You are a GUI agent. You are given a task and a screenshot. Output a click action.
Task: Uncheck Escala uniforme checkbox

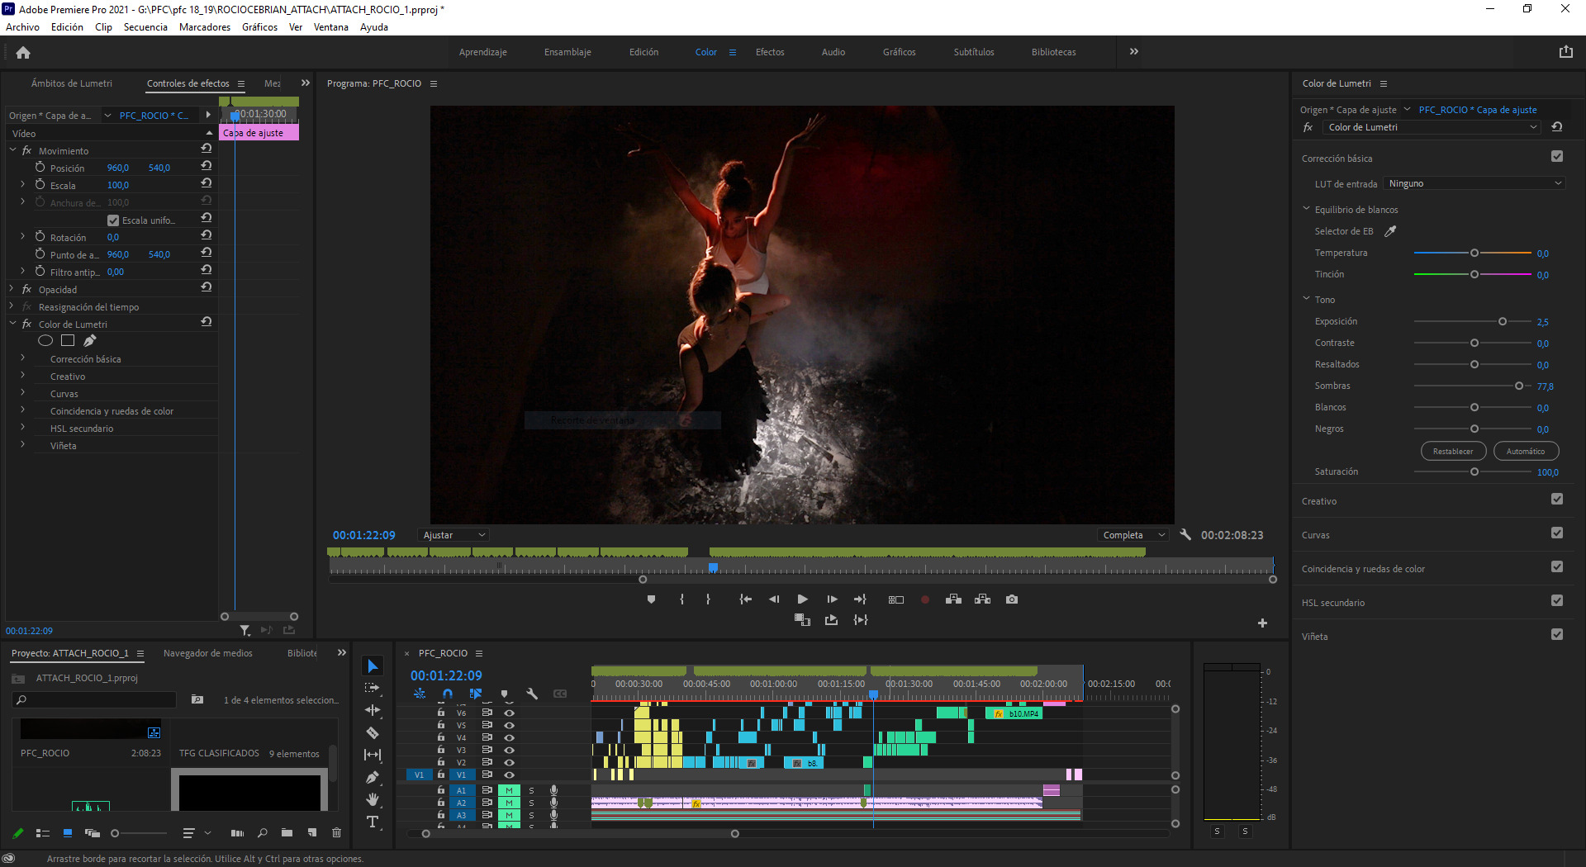pos(113,220)
